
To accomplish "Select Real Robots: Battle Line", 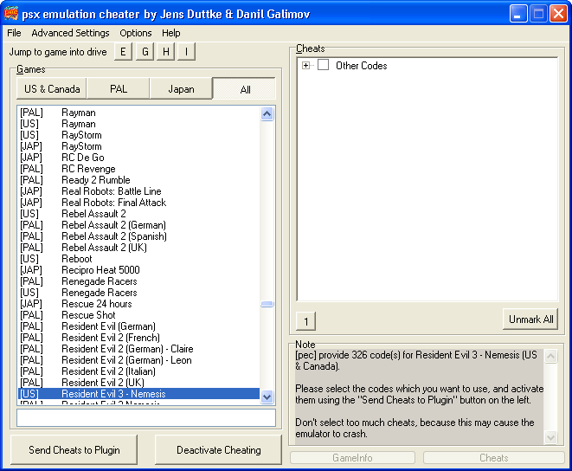I will click(139, 191).
